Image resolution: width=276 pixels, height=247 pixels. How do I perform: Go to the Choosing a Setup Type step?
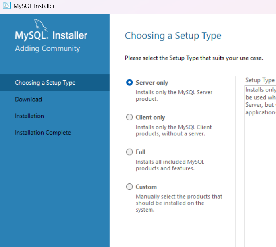tap(55, 83)
